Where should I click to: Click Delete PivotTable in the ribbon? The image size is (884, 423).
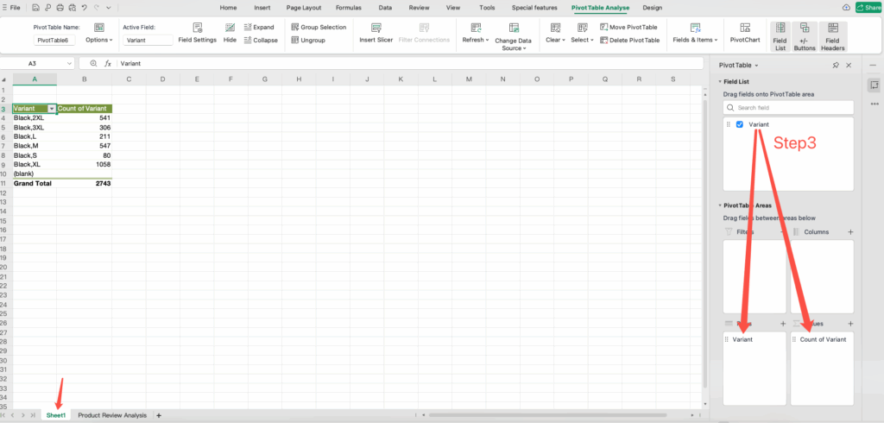coord(628,40)
